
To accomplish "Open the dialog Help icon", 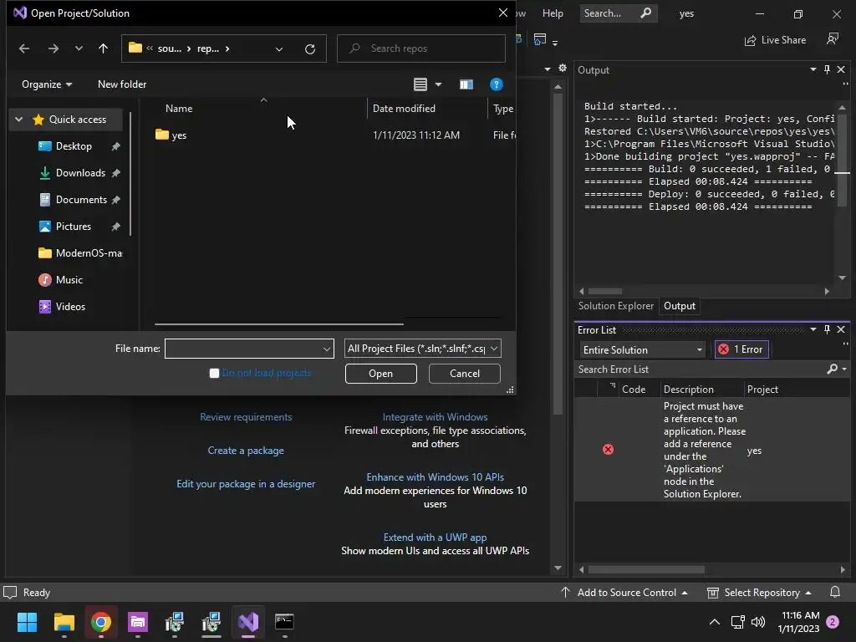I will [x=497, y=84].
